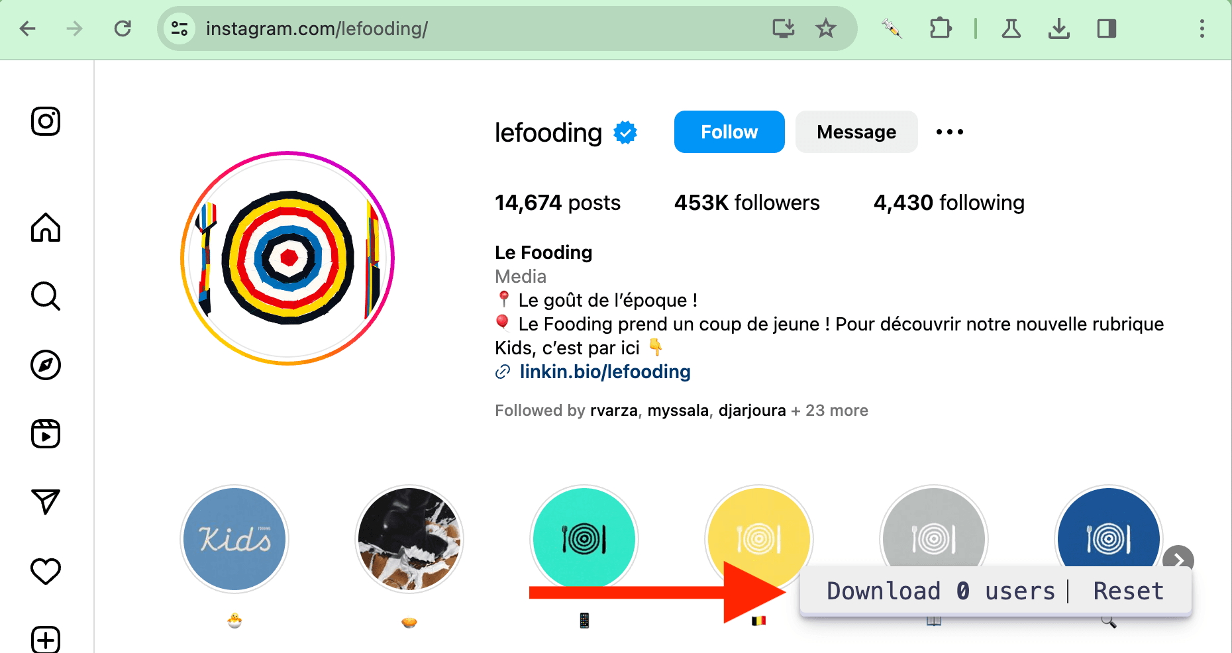This screenshot has height=653, width=1232.
Task: Open direct Messages paper plane icon
Action: (x=46, y=502)
